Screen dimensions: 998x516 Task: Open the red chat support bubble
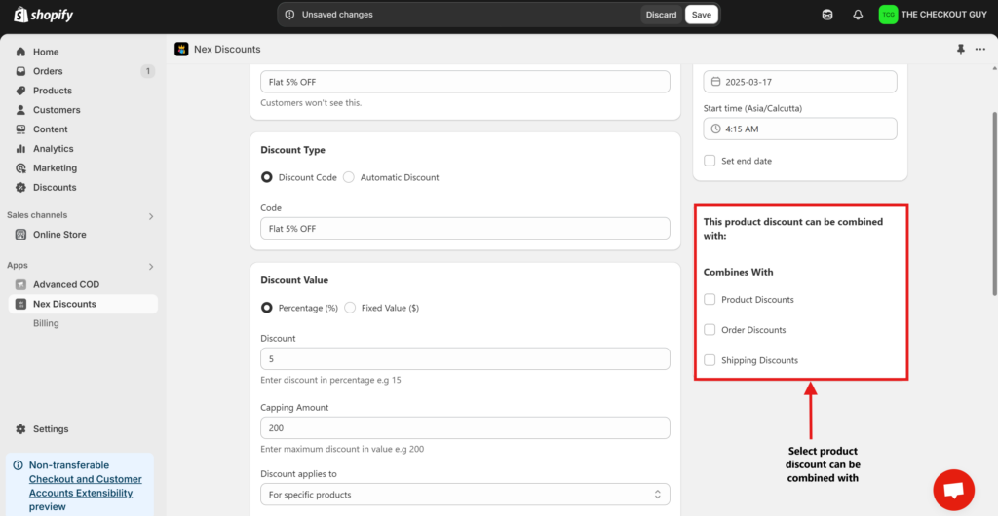[x=953, y=490]
